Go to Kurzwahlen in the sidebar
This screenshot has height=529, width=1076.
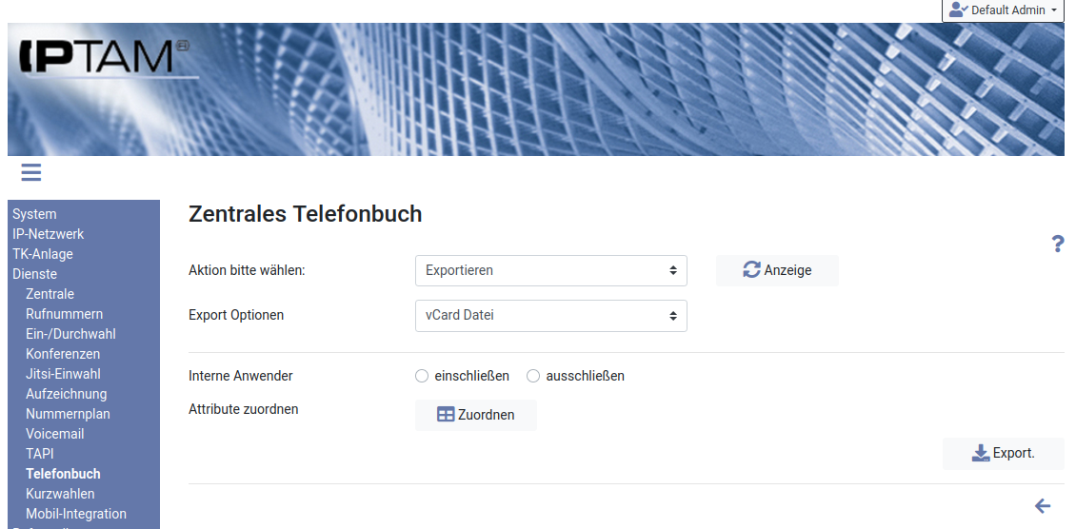pos(60,494)
